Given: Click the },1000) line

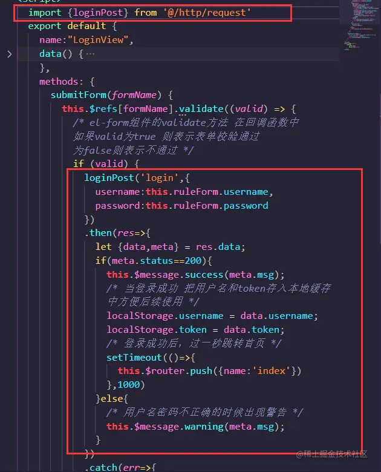Looking at the screenshot, I should 126,385.
